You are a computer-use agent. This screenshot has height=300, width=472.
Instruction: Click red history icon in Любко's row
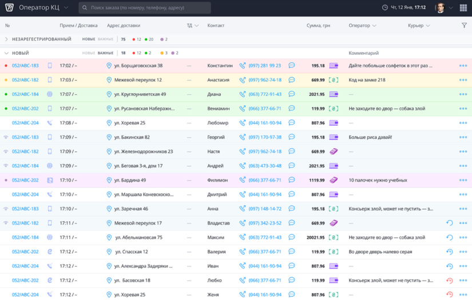tap(450, 281)
